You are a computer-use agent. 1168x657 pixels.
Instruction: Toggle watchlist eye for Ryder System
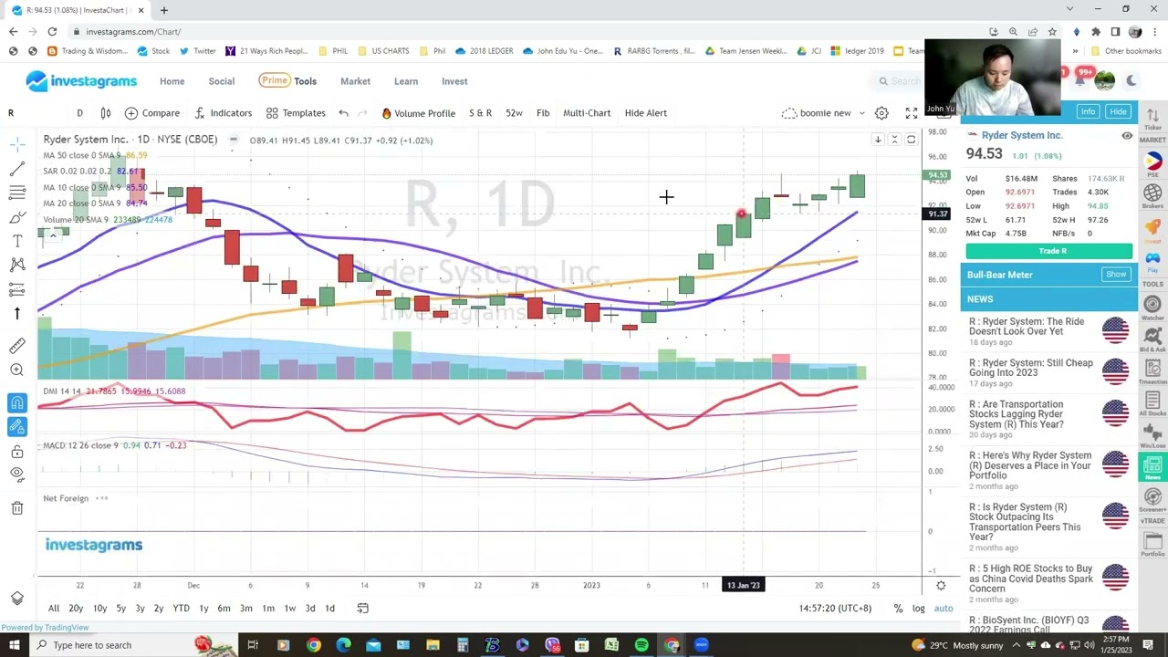tap(1127, 136)
